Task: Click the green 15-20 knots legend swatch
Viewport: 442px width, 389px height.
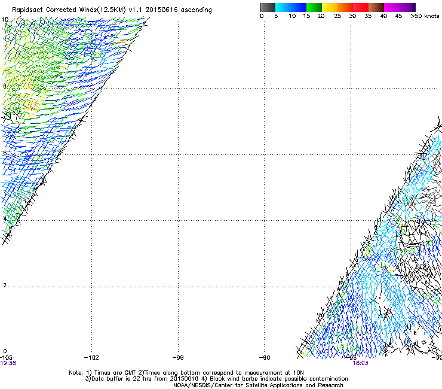Action: (x=314, y=7)
